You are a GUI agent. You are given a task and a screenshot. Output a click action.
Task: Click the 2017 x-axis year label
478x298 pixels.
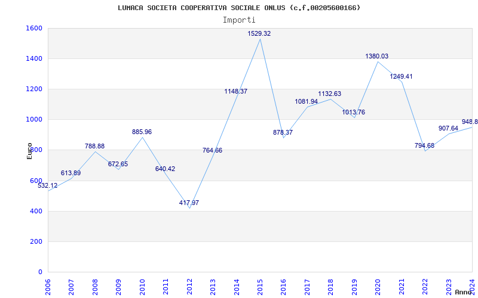(x=307, y=287)
